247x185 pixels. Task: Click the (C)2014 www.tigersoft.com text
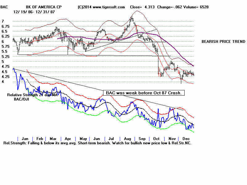[101, 7]
